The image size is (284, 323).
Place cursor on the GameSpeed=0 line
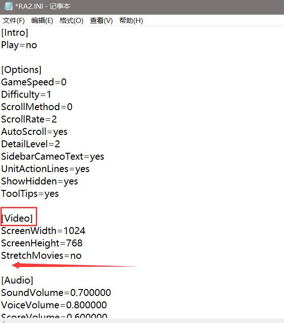pyautogui.click(x=34, y=82)
